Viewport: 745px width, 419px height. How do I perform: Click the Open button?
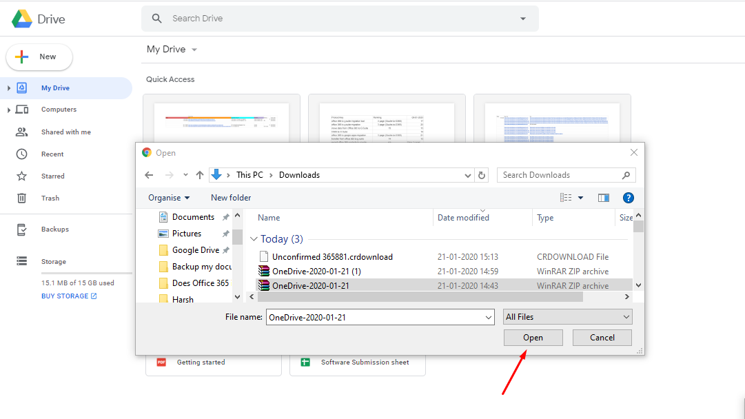[x=533, y=338]
